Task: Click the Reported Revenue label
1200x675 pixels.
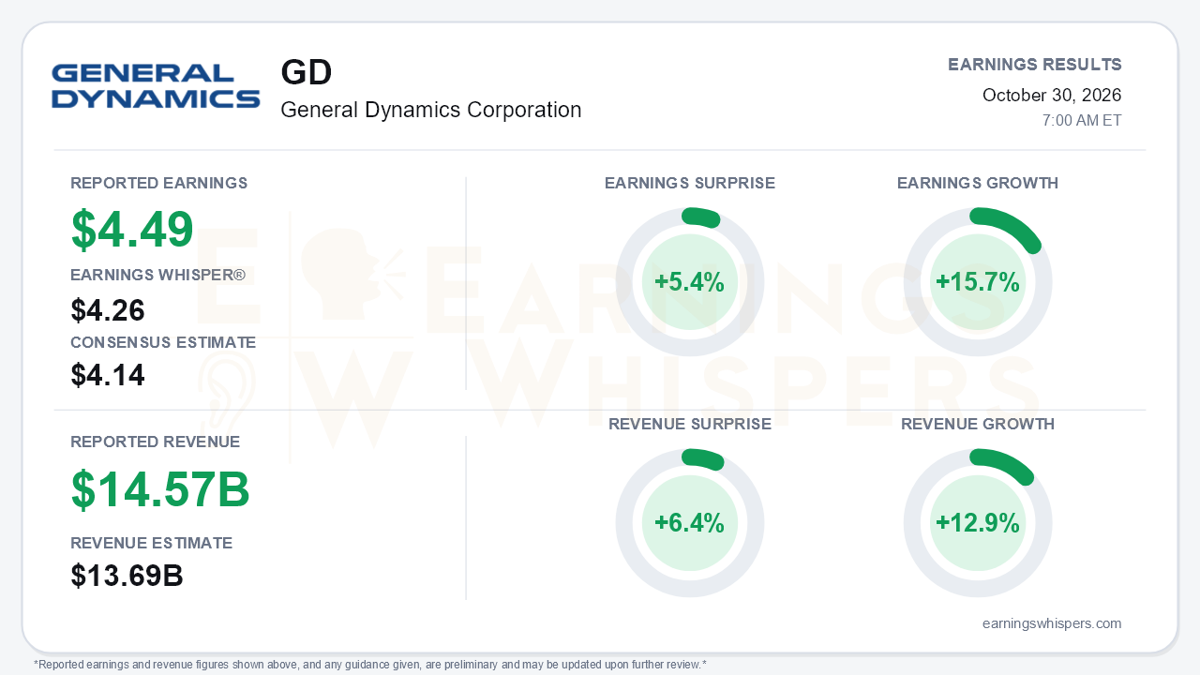Action: tap(156, 442)
